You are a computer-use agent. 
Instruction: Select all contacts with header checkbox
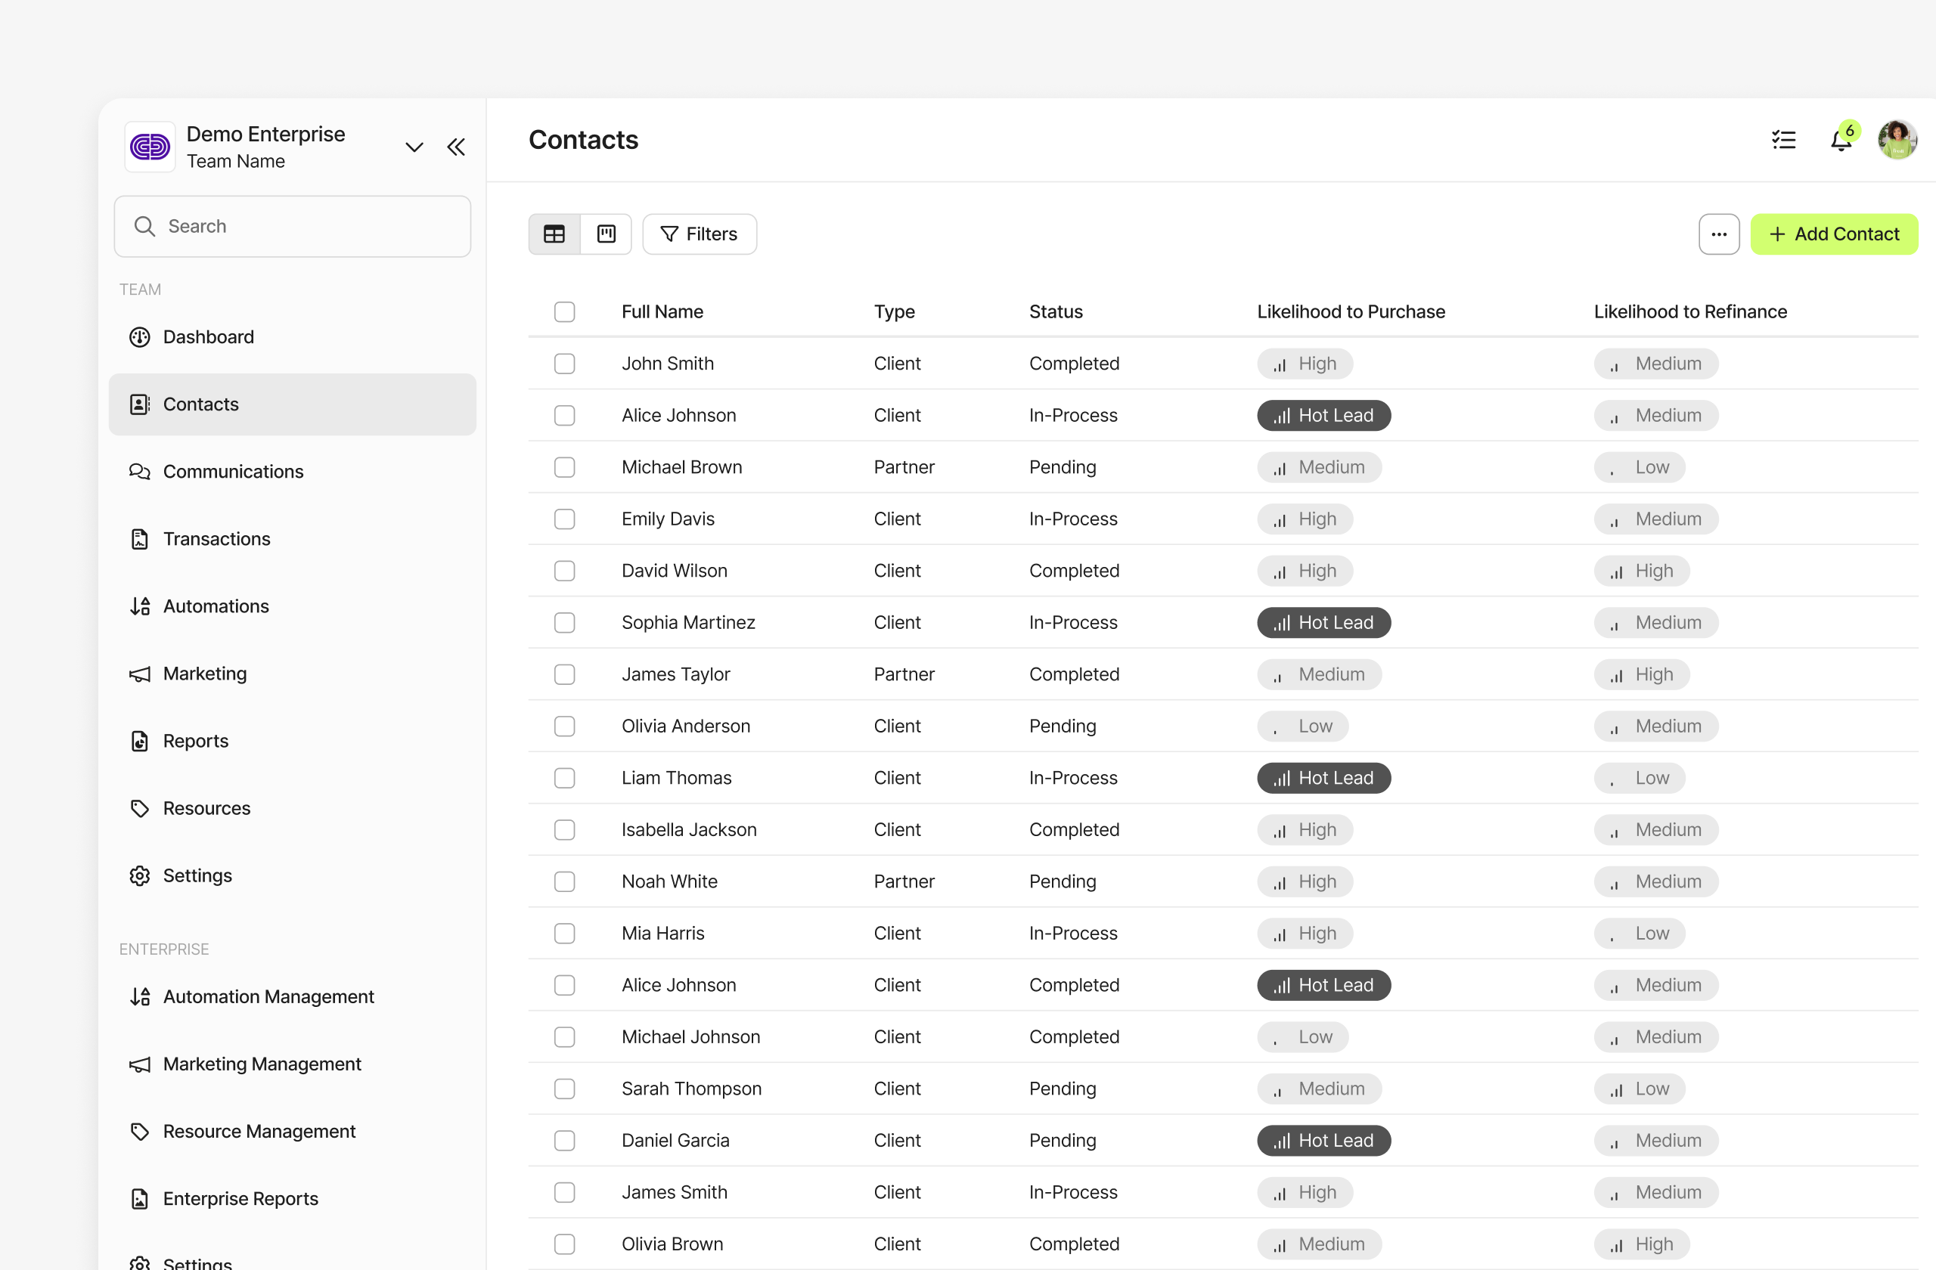click(x=564, y=312)
